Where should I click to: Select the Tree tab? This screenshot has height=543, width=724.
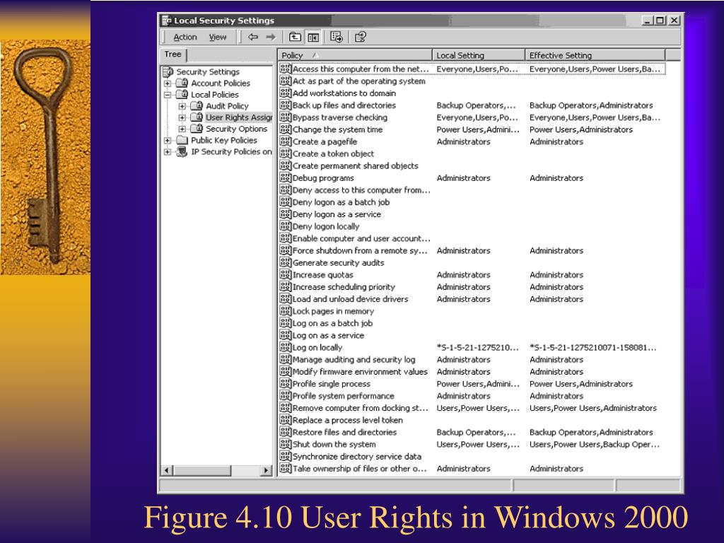(173, 54)
